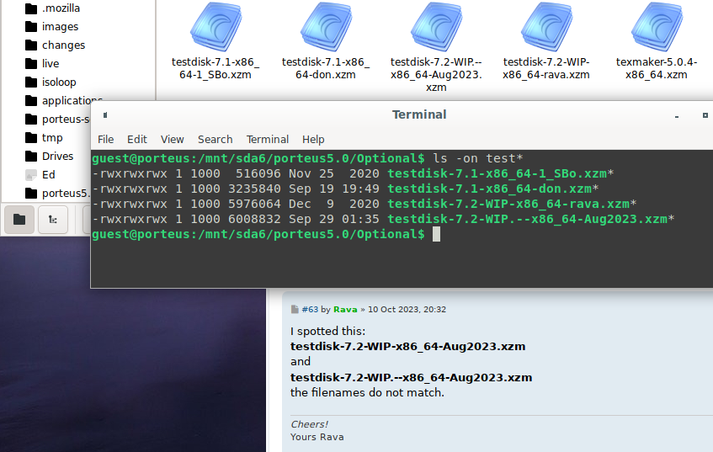
Task: Click the Ed file icon
Action: click(x=31, y=175)
